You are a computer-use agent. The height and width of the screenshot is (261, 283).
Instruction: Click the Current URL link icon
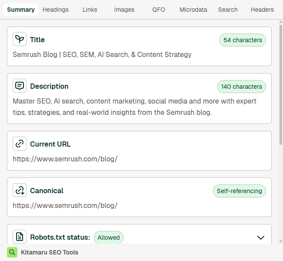20,144
